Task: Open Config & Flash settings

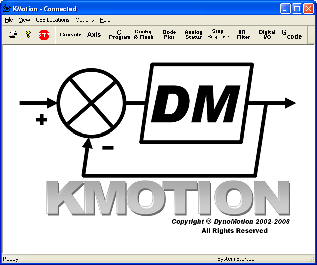Action: [143, 35]
